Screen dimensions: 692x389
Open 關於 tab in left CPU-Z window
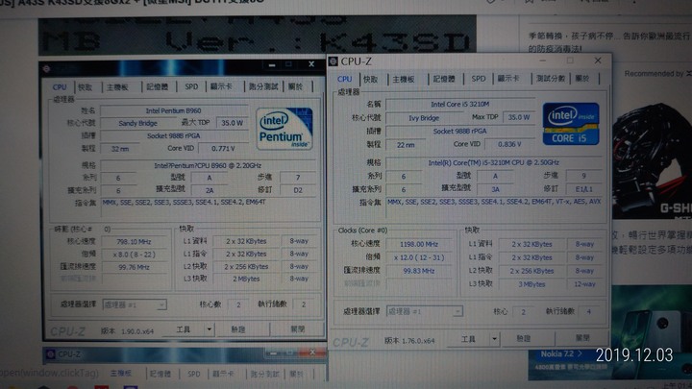tap(296, 86)
